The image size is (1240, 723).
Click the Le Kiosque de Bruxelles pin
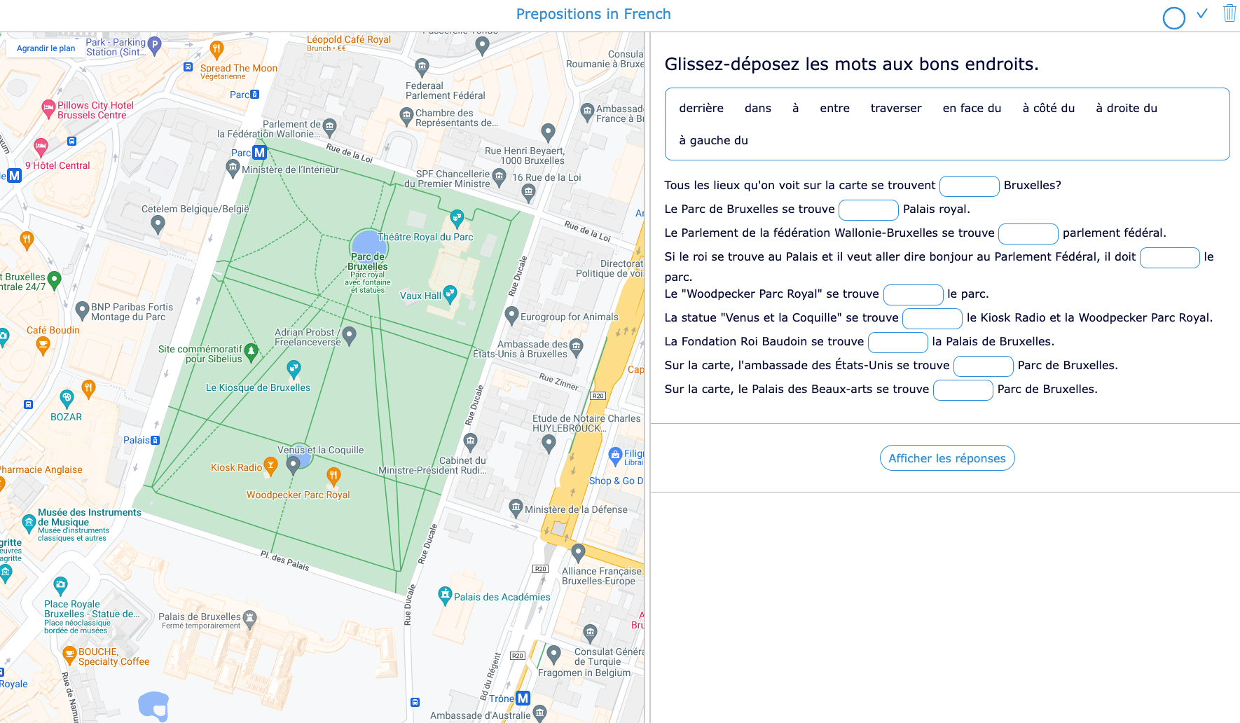pos(294,369)
